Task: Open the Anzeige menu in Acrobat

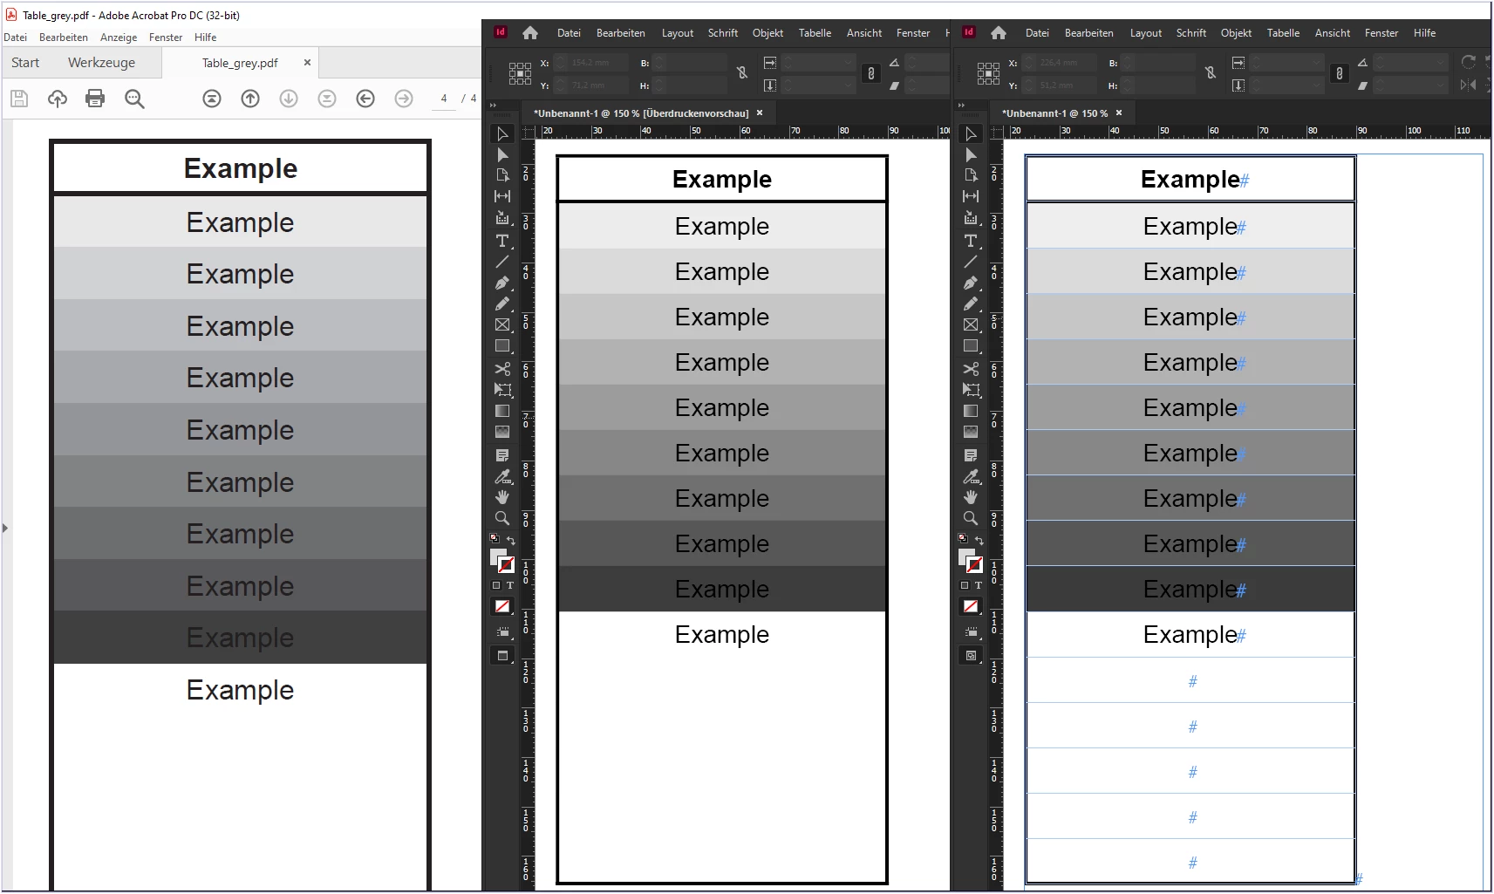Action: pos(119,38)
